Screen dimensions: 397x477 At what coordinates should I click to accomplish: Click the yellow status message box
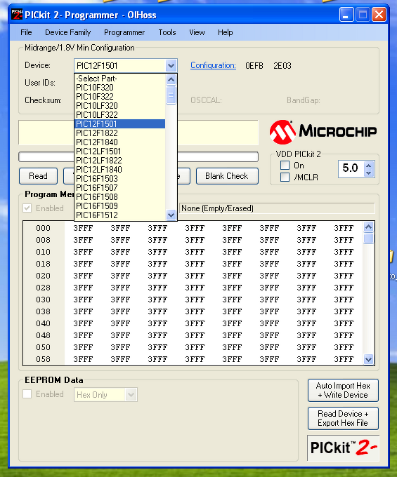(138, 133)
